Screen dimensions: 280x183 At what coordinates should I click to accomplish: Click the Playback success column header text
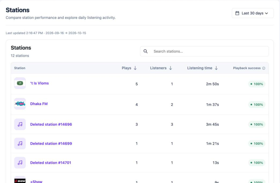coord(247,68)
